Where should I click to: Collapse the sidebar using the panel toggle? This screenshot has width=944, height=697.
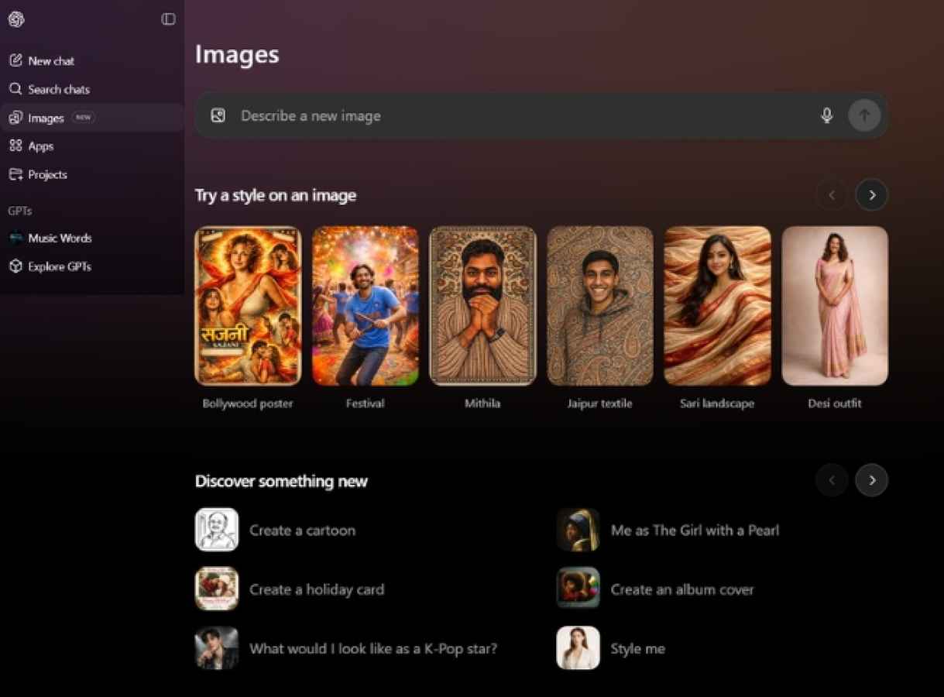(x=168, y=19)
